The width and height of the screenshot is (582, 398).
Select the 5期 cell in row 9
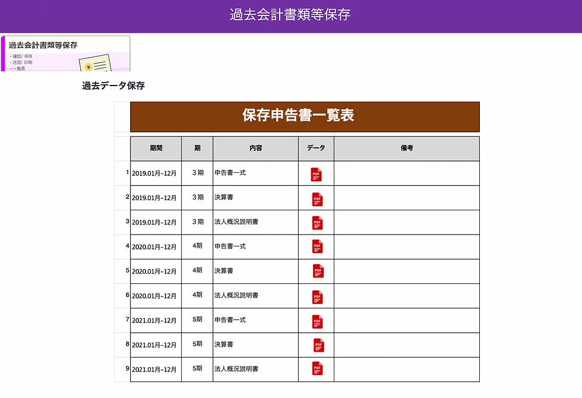click(197, 369)
